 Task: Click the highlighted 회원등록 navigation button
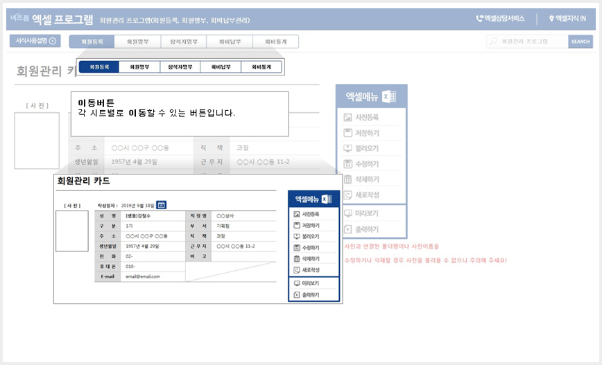[x=99, y=66]
